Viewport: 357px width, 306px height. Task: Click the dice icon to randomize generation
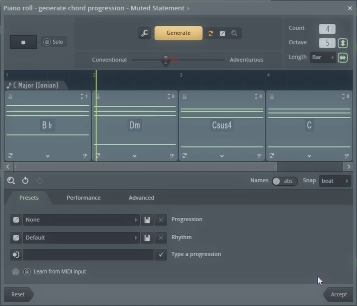[222, 33]
